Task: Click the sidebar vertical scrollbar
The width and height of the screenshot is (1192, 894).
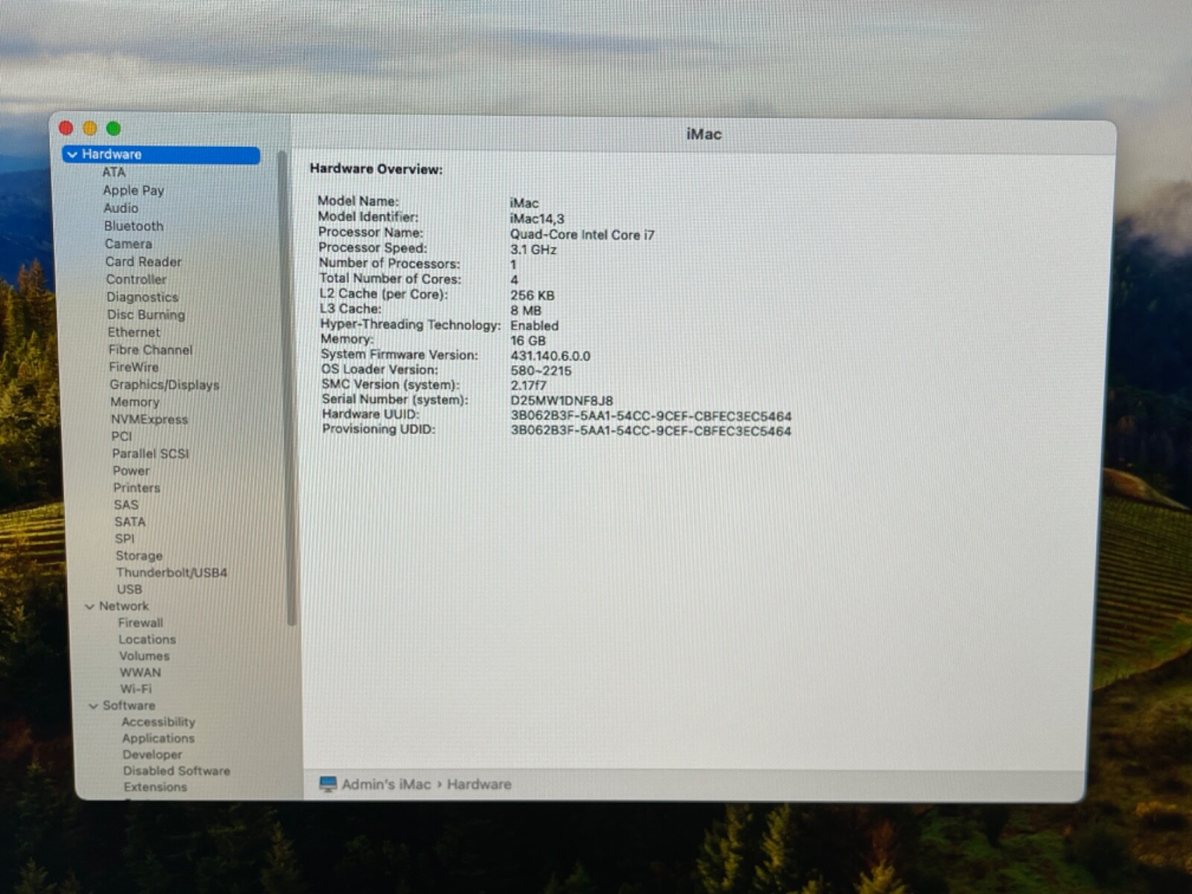Action: coord(285,387)
